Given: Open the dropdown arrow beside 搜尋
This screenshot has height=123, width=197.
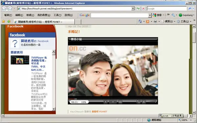Looking at the screenshot, I should click(163, 15).
